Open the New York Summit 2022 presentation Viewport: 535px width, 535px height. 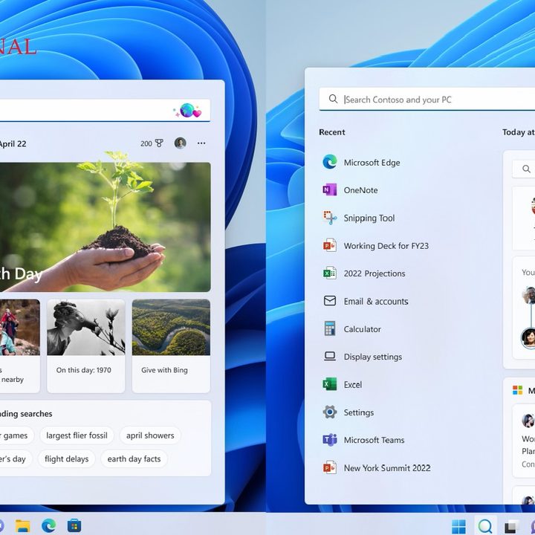377,468
